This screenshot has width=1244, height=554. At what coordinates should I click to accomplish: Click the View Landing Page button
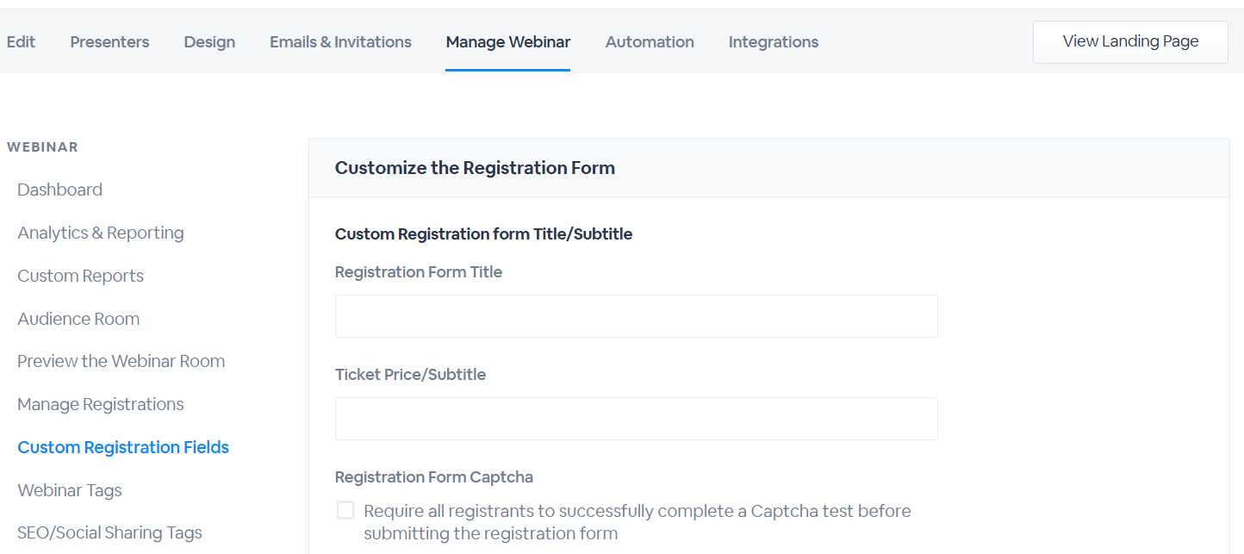[1130, 42]
